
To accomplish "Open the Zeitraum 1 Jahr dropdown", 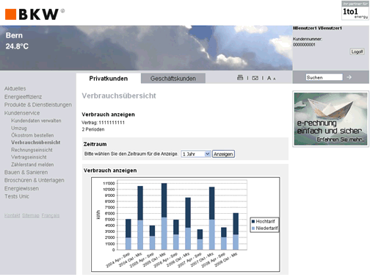I will click(x=195, y=154).
